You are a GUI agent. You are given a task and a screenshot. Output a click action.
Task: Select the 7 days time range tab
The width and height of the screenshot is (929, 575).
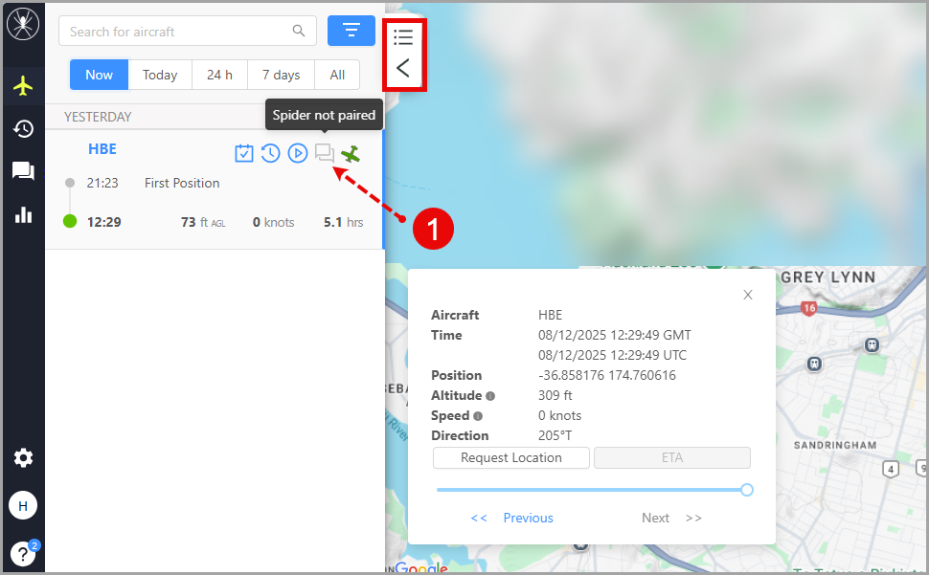tap(281, 75)
